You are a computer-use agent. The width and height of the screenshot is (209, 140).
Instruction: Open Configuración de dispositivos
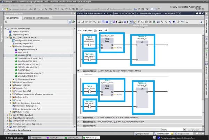click(28, 40)
